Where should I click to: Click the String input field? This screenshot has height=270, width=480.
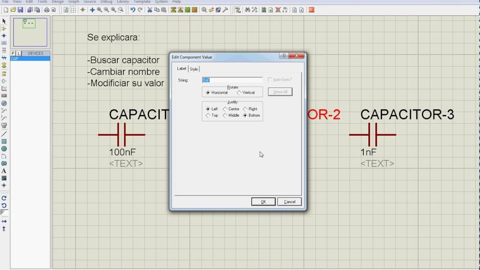click(x=232, y=80)
